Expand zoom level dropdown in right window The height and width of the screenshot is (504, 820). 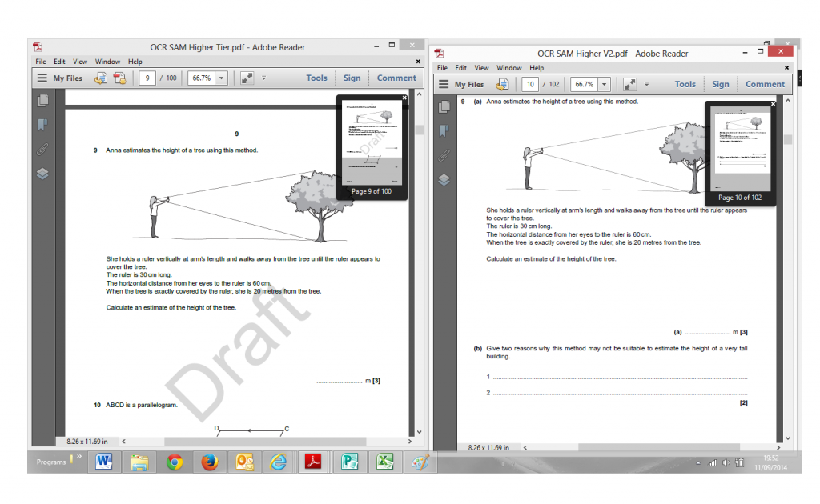[x=605, y=84]
